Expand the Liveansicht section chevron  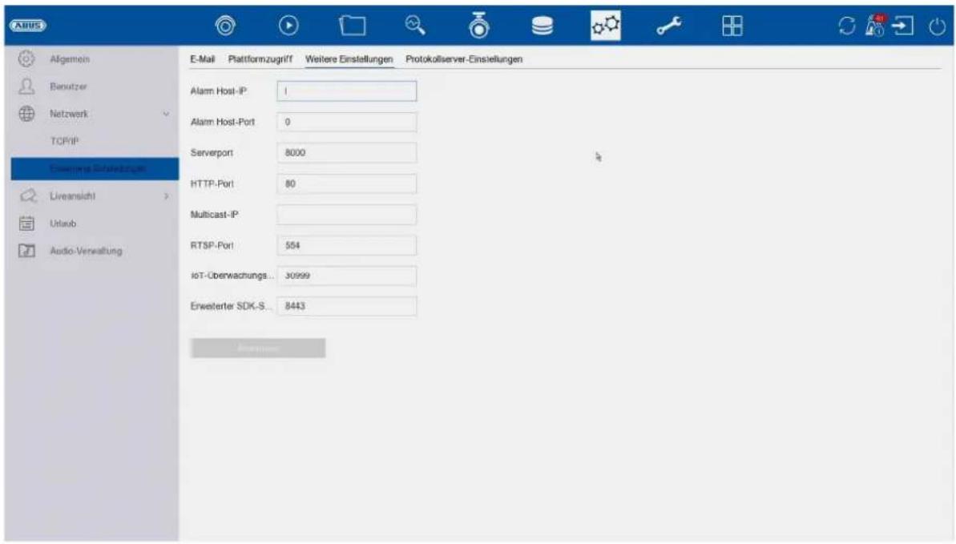(166, 196)
